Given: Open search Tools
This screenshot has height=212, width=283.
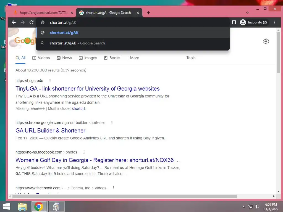Looking at the screenshot, I should [191, 58].
